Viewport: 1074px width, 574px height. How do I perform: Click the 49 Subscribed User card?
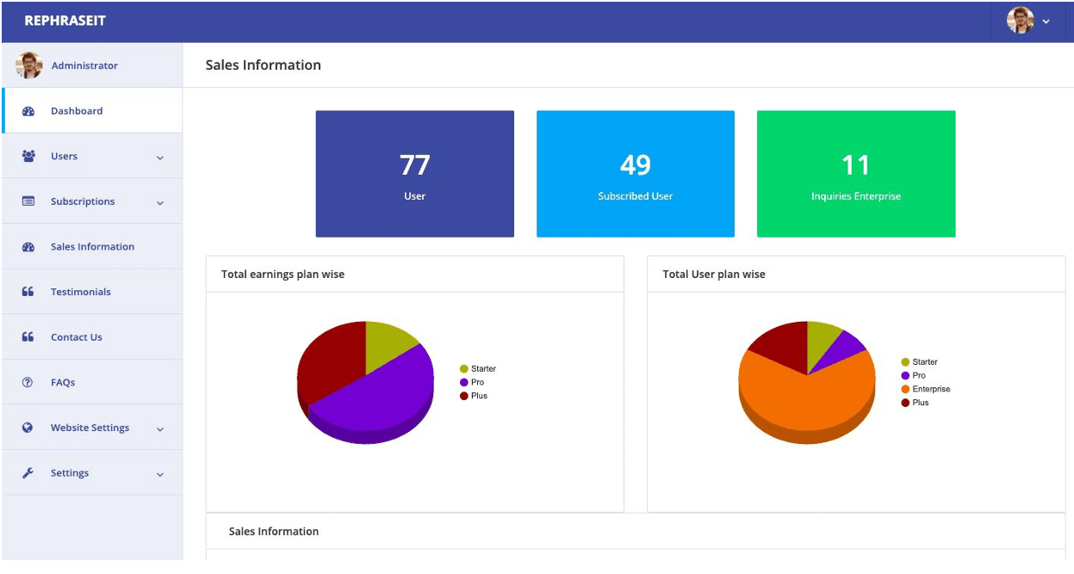pos(636,174)
